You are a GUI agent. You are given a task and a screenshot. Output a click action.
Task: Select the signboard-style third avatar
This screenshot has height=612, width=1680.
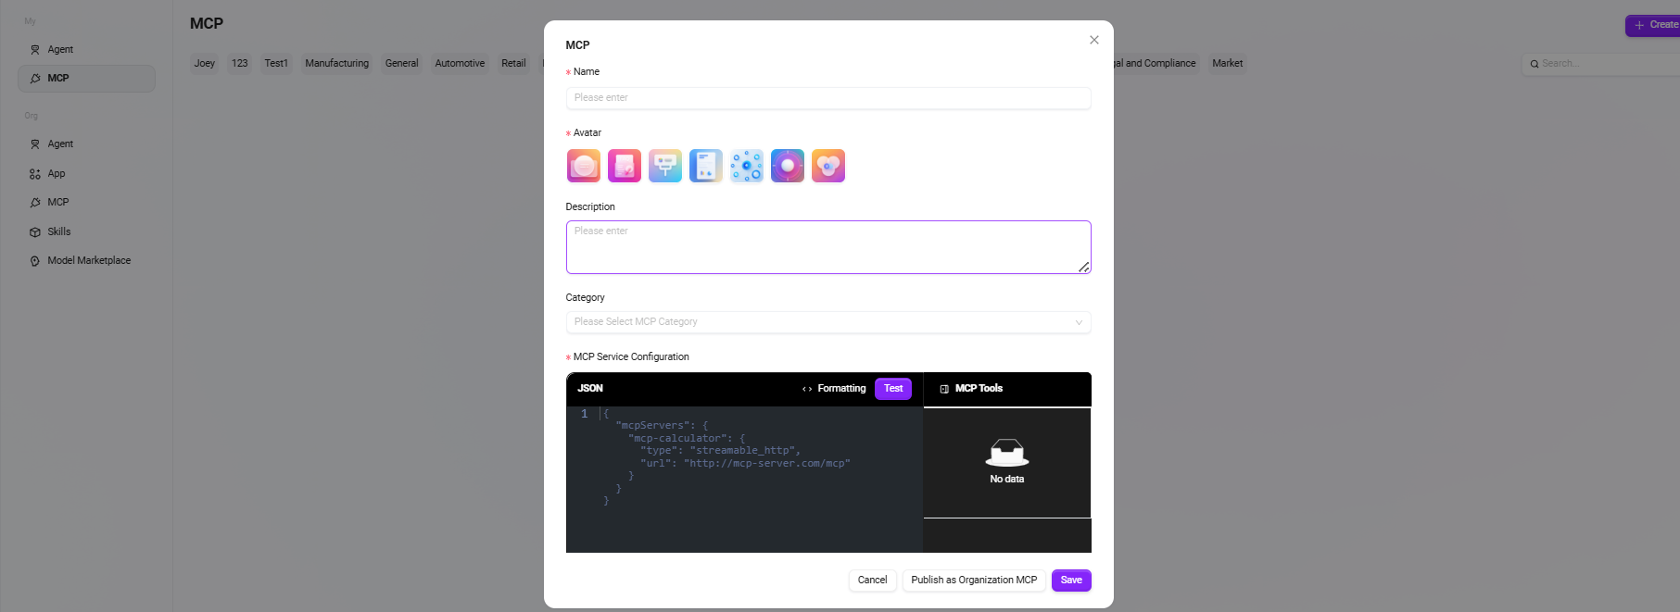[x=665, y=167]
